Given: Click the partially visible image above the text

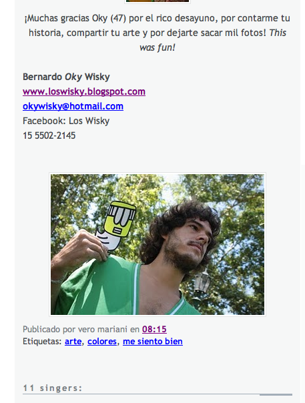Looking at the screenshot, I should click(x=158, y=1).
